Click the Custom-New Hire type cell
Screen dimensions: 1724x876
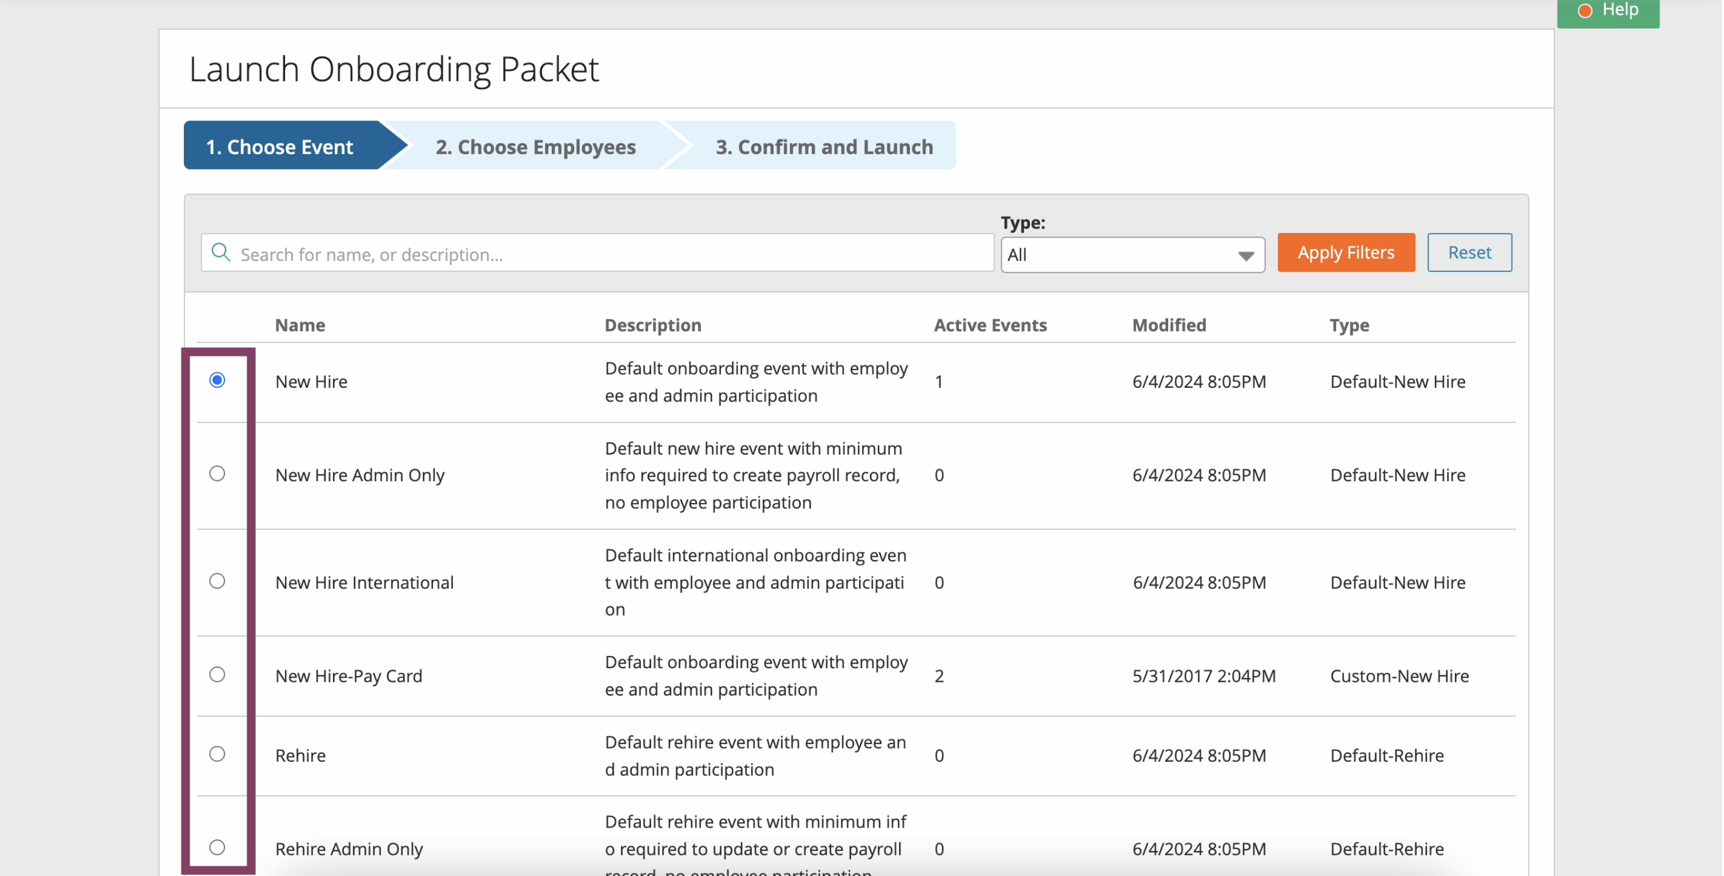click(1399, 676)
